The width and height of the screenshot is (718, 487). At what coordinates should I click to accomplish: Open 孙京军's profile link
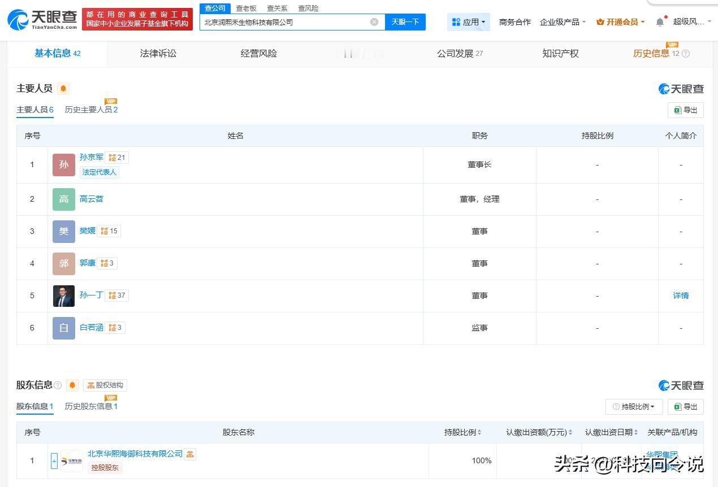[x=92, y=158]
